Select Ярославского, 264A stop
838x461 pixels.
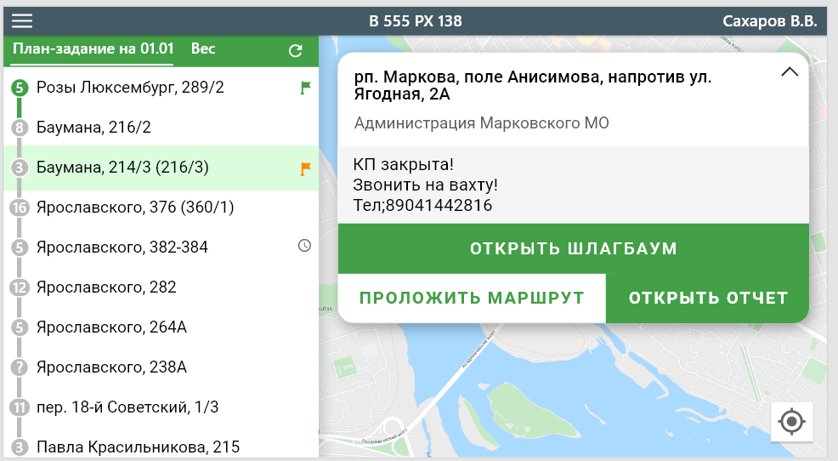tap(110, 327)
